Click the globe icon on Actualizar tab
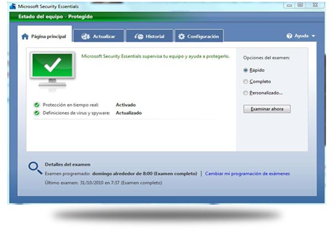Viewport: 335px width, 234px height. coord(86,37)
